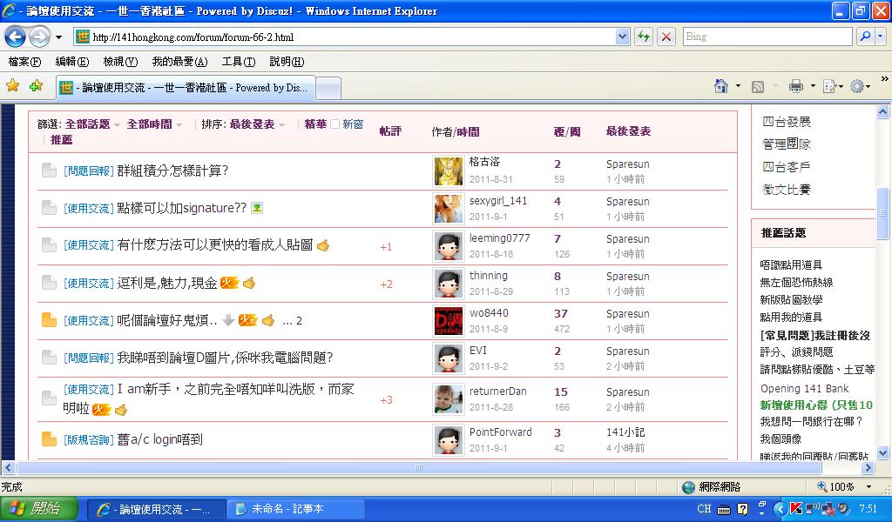Image resolution: width=892 pixels, height=522 pixels.
Task: Click the IE back navigation button
Action: click(16, 37)
